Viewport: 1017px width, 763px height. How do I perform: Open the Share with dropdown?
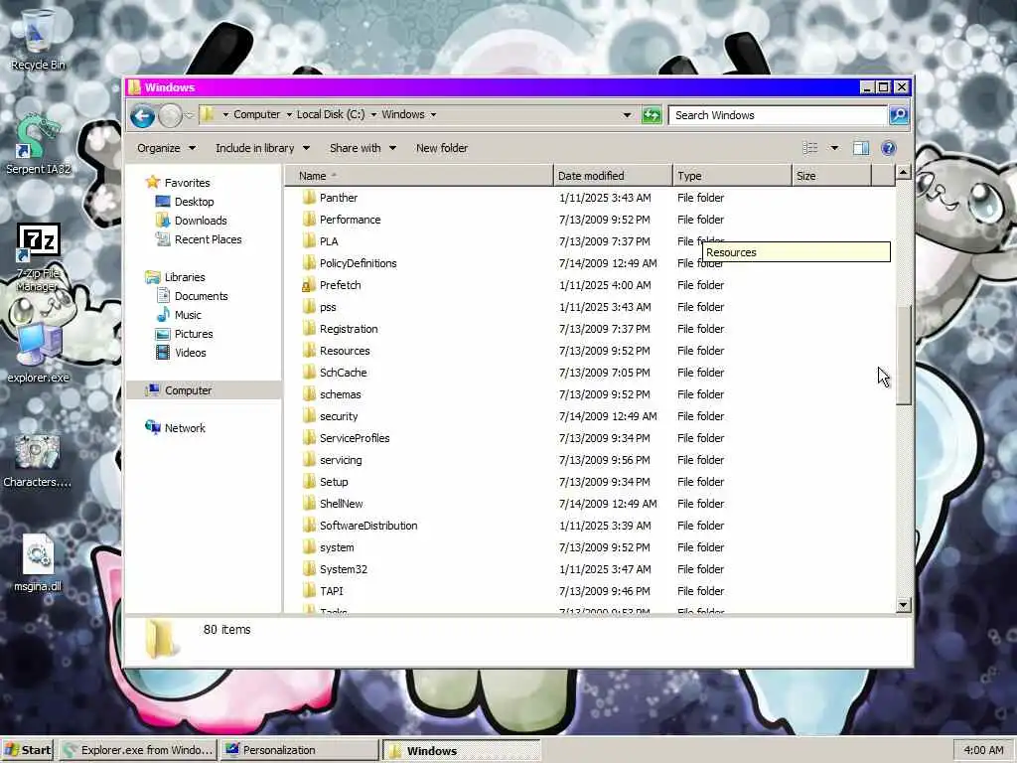(363, 148)
